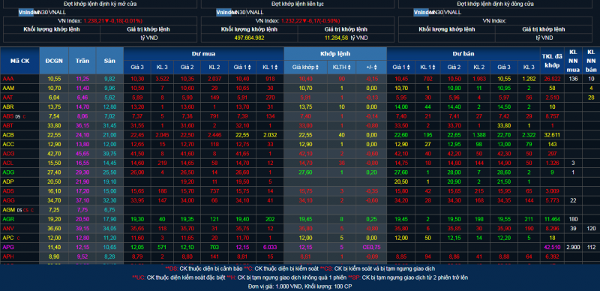Select VnIndex tab in the continuous session panel
600x291 pixels.
pyautogui.click(x=223, y=12)
